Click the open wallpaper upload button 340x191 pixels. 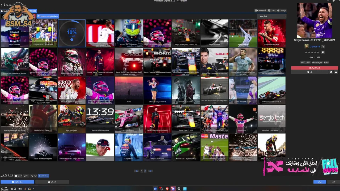pyautogui.click(x=52, y=182)
